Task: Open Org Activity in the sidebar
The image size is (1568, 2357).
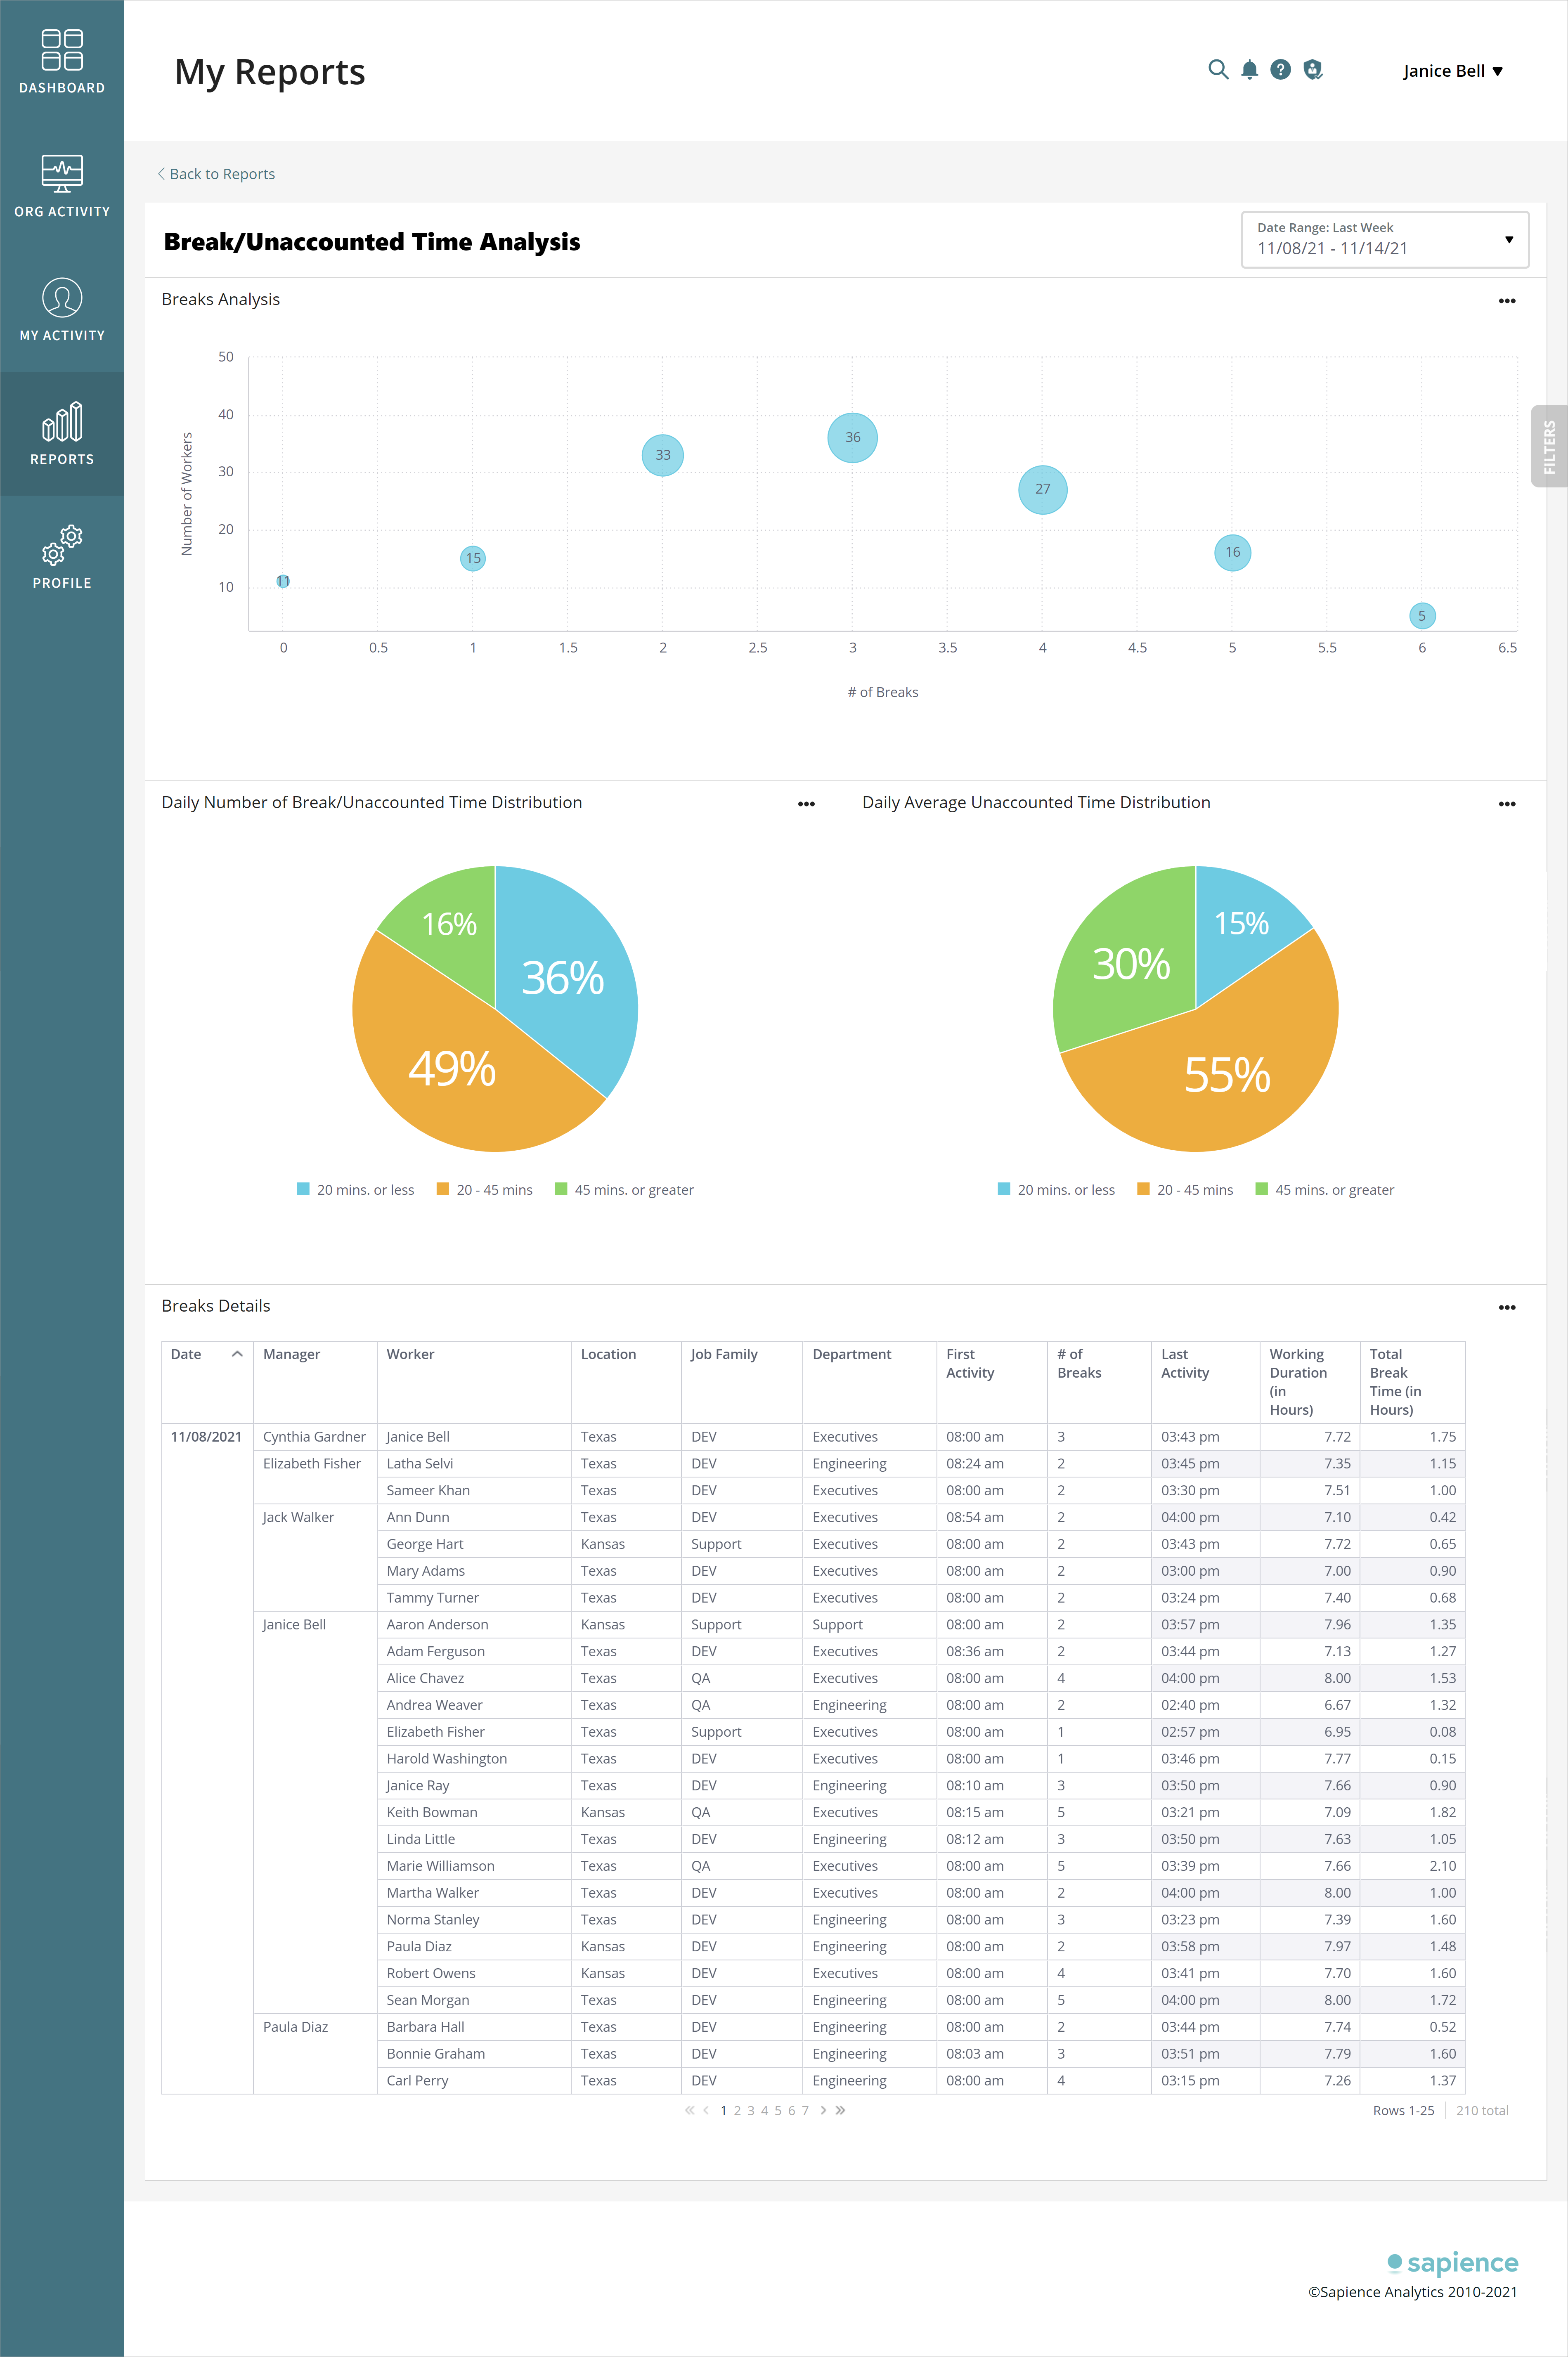Action: pyautogui.click(x=62, y=186)
